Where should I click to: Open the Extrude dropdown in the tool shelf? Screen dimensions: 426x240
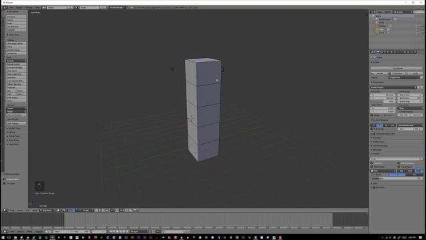coord(16,61)
